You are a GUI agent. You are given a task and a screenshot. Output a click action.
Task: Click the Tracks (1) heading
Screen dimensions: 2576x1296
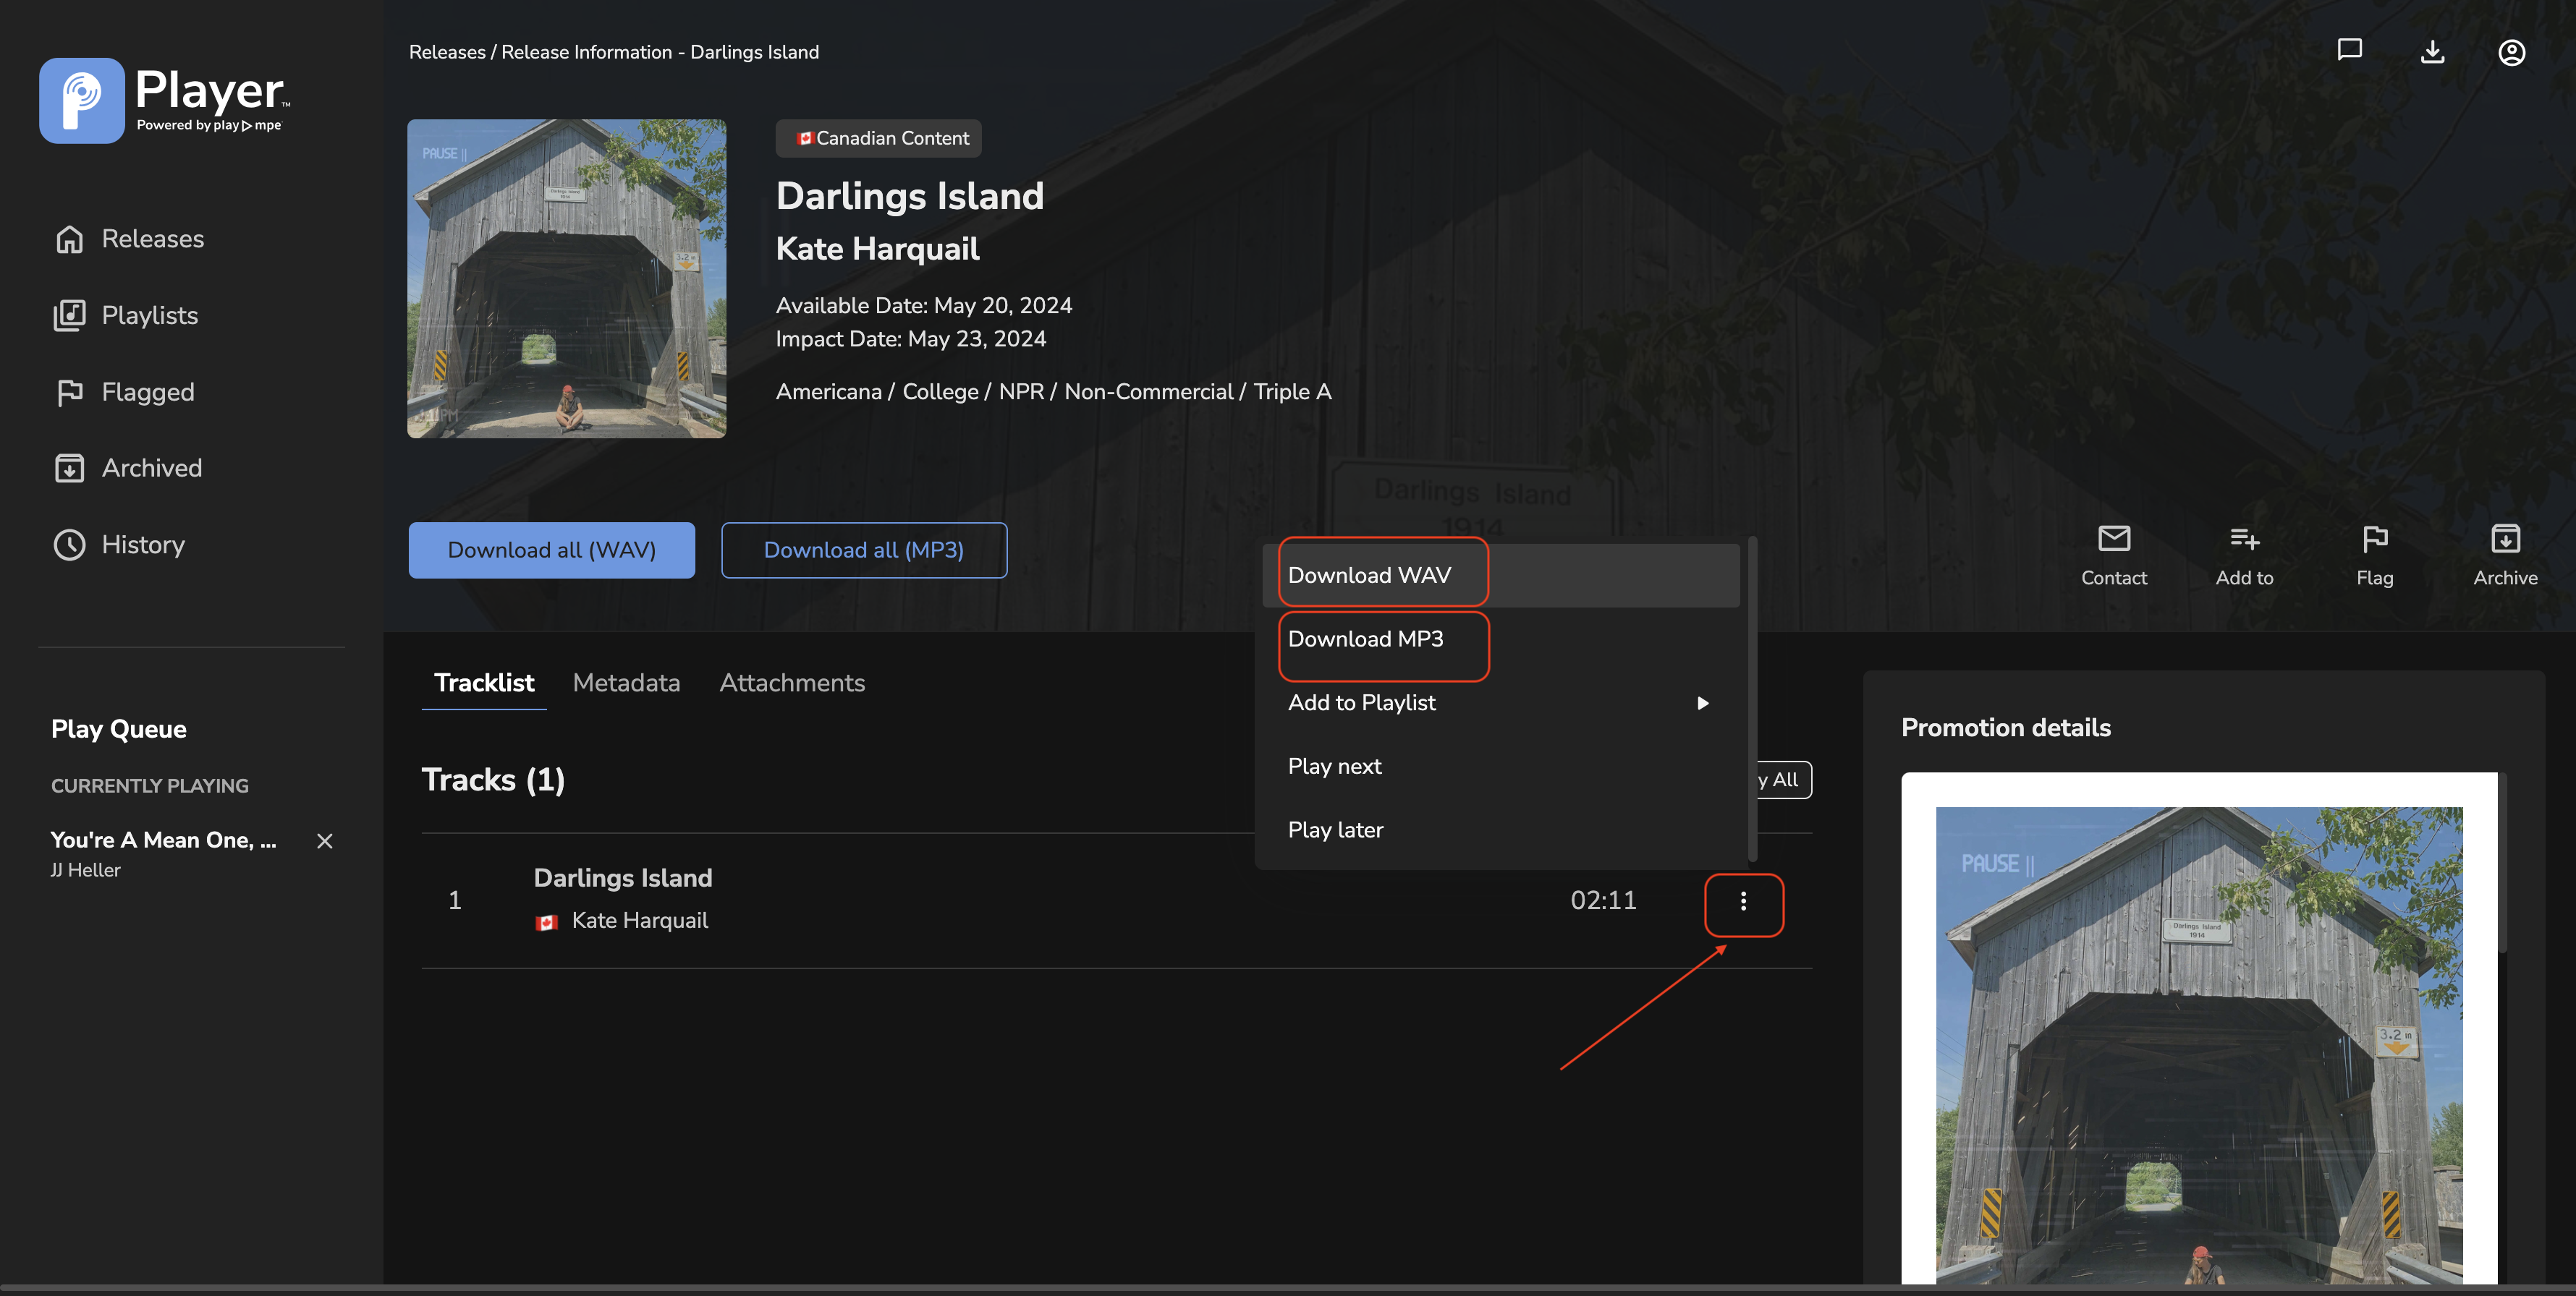coord(494,780)
